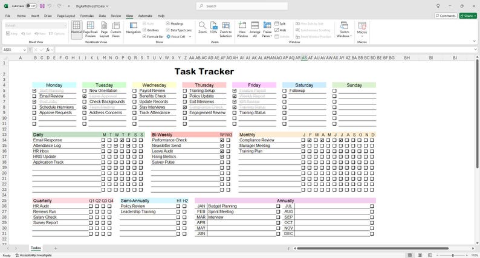Open the Zoom magnifier dialog
The width and height of the screenshot is (480, 258).
click(x=203, y=28)
